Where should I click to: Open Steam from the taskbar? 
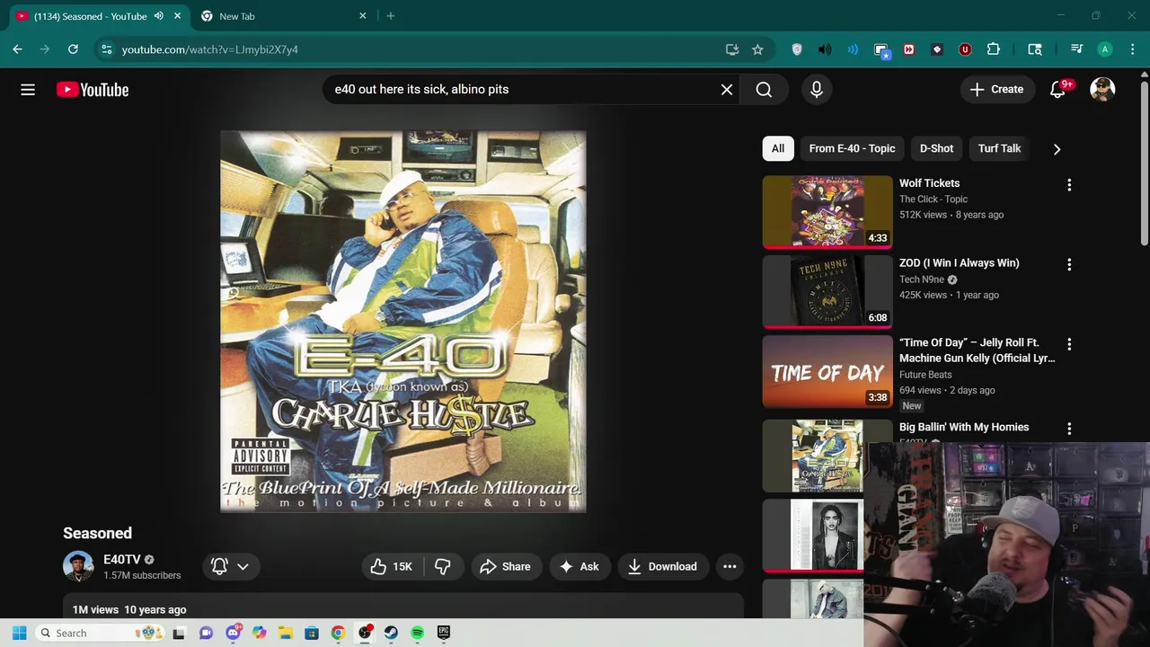[x=391, y=633]
